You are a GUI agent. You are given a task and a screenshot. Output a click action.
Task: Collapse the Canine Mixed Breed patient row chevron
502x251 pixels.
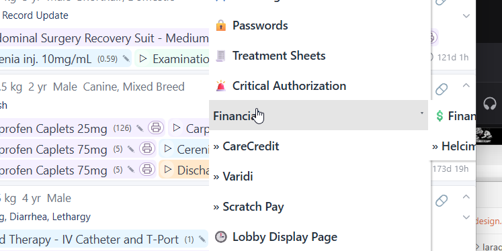(x=466, y=85)
